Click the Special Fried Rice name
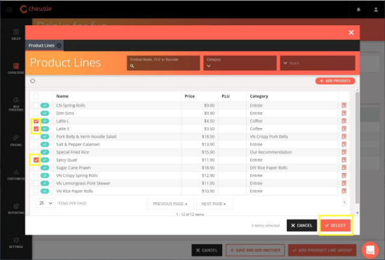 tap(72, 152)
